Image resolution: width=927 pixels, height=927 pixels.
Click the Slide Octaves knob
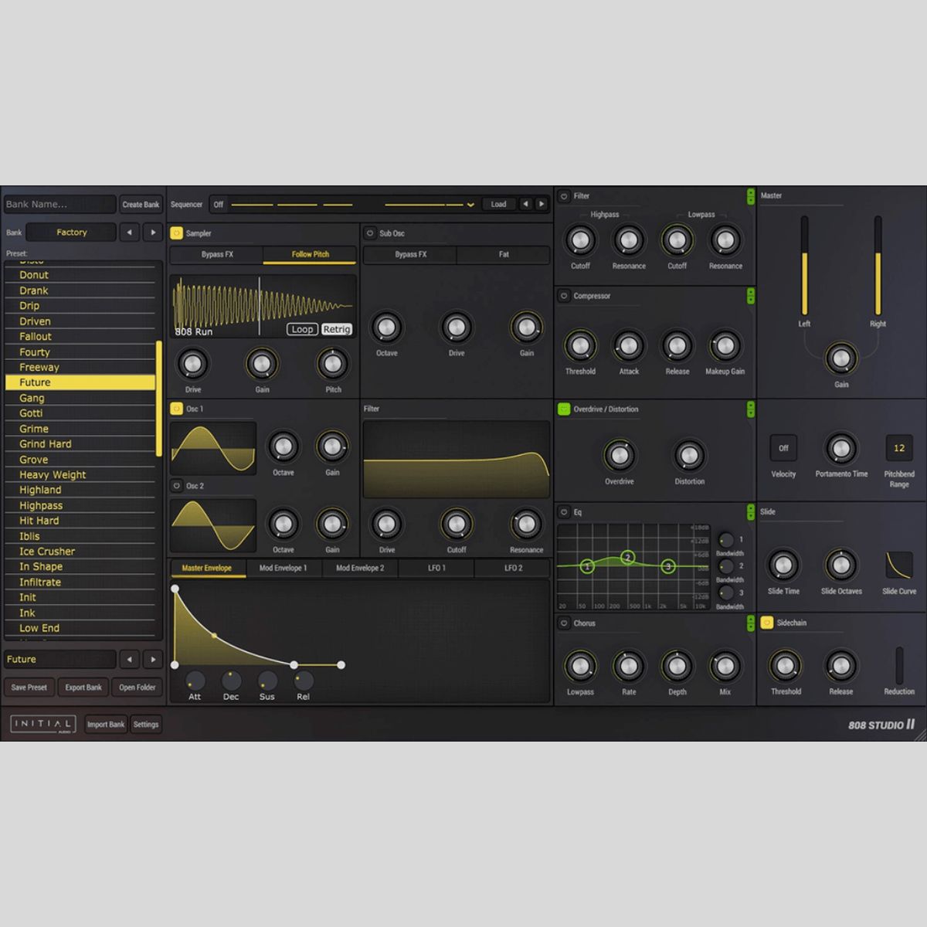tap(841, 565)
